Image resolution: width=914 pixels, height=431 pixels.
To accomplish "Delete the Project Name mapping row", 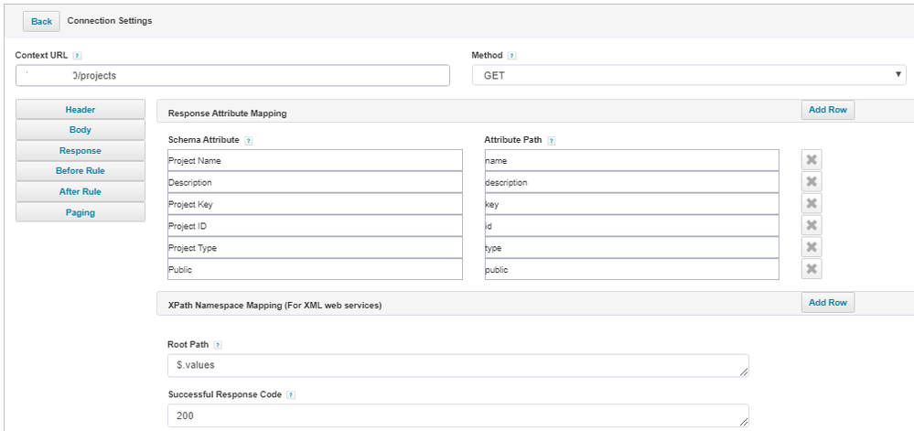I will coord(811,160).
